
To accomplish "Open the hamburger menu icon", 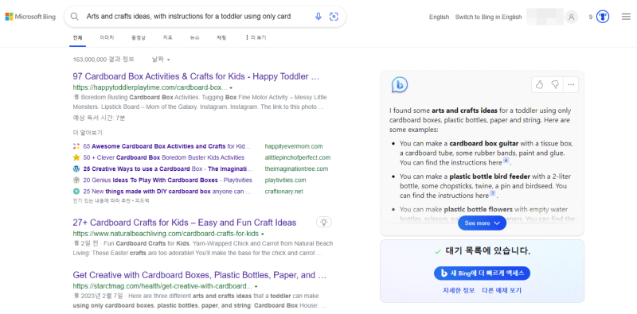I will (x=626, y=17).
